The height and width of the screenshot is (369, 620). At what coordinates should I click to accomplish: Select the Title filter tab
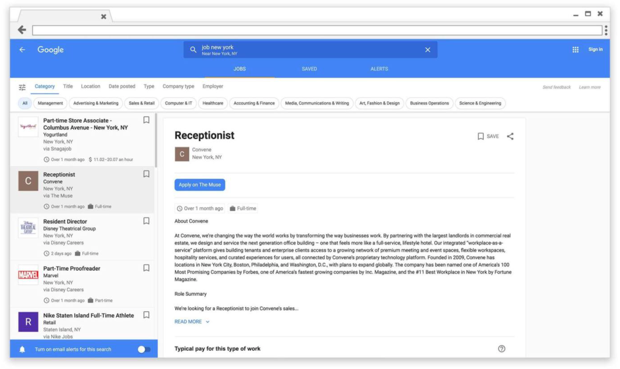pyautogui.click(x=68, y=86)
